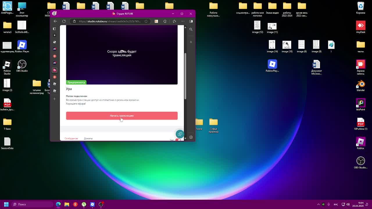Open the Windows Start menu

[x=6, y=204]
